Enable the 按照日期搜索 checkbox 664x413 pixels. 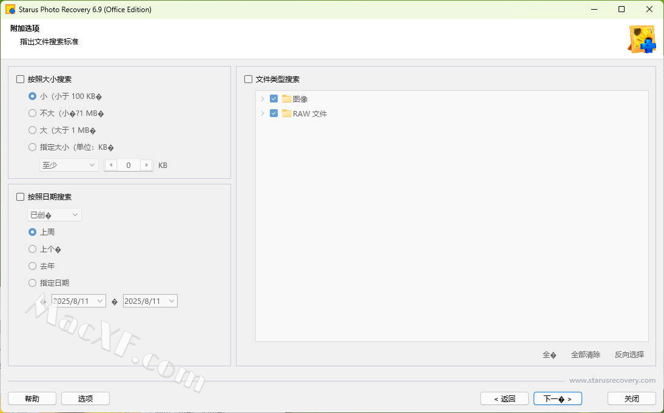21,196
